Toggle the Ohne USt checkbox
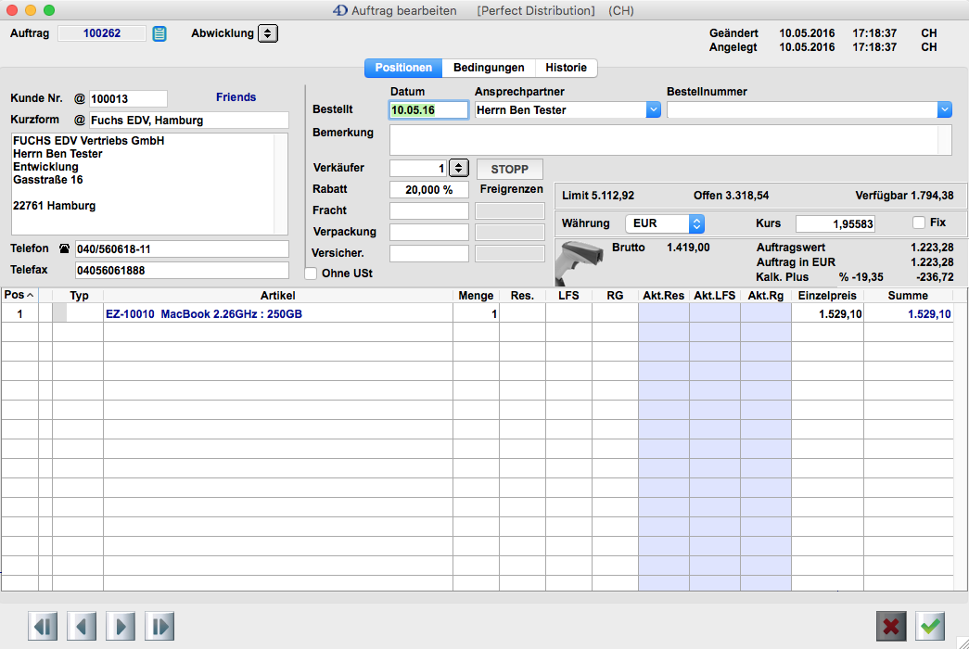 point(312,274)
